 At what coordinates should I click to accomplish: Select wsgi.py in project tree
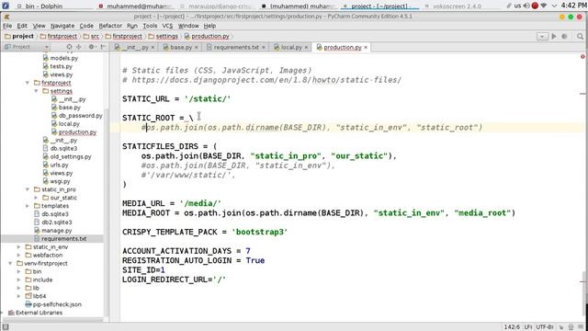click(60, 181)
